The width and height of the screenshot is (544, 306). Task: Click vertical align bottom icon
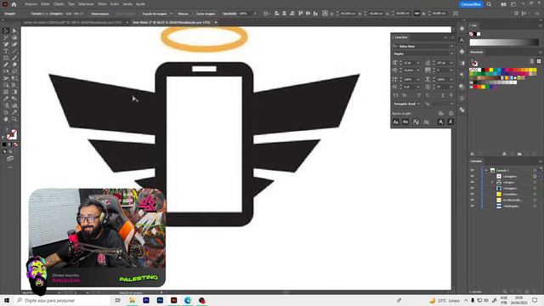click(315, 14)
